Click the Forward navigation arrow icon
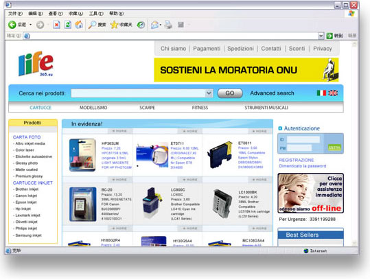This screenshot has width=370, height=280. (40, 25)
